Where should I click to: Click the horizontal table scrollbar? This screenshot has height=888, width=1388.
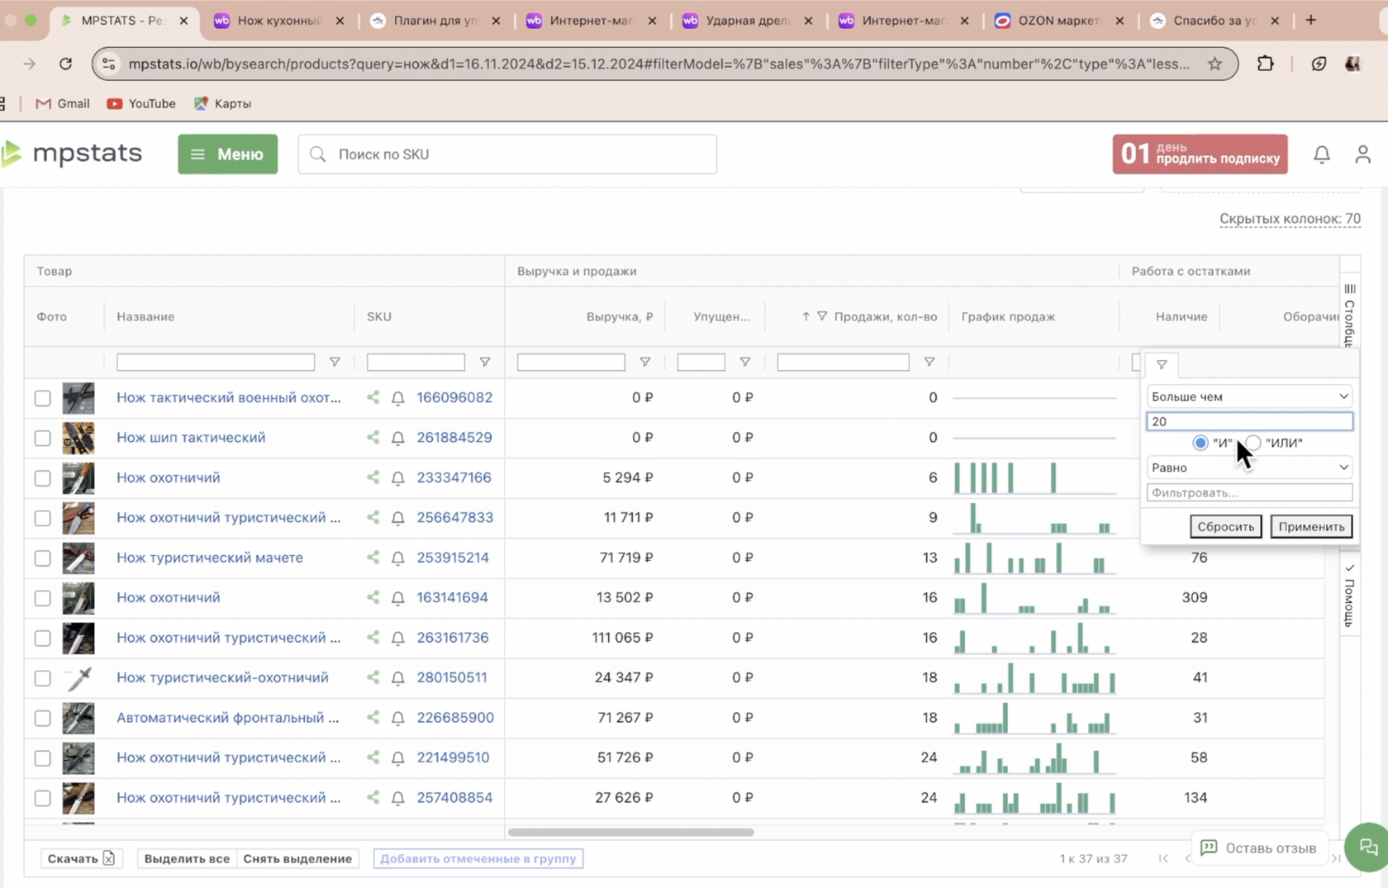[x=631, y=832]
